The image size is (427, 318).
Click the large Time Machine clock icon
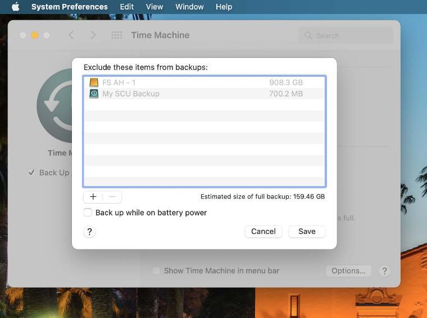point(54,105)
